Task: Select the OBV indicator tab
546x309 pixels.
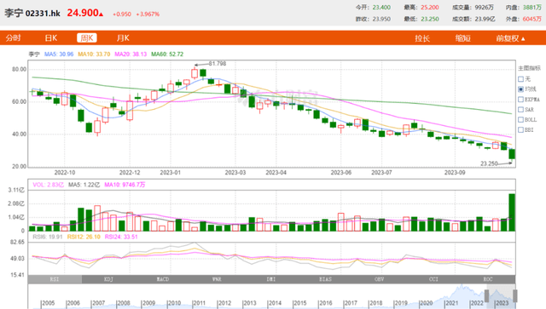Action: coord(379,279)
